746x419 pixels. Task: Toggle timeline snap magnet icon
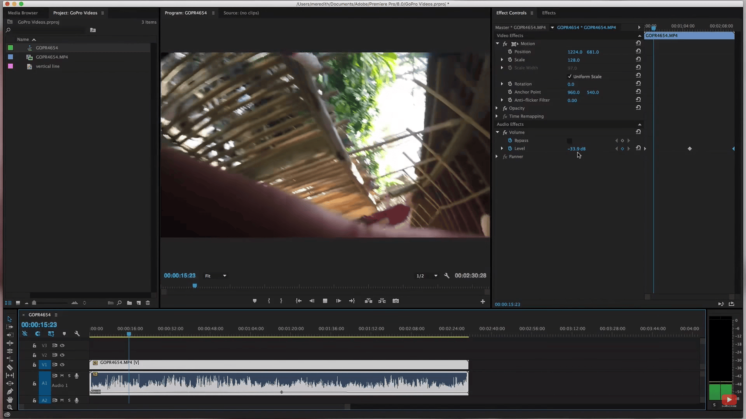click(x=38, y=334)
